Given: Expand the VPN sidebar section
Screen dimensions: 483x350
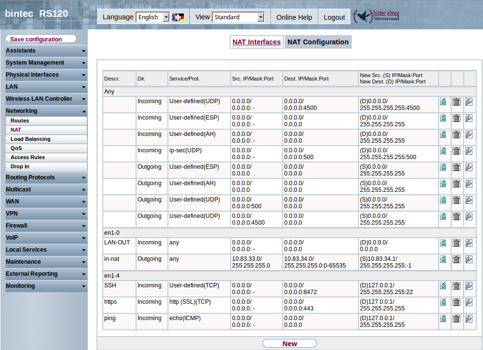Looking at the screenshot, I should 46,214.
